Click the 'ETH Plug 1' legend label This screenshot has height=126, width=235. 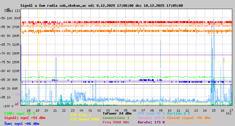coord(80,115)
